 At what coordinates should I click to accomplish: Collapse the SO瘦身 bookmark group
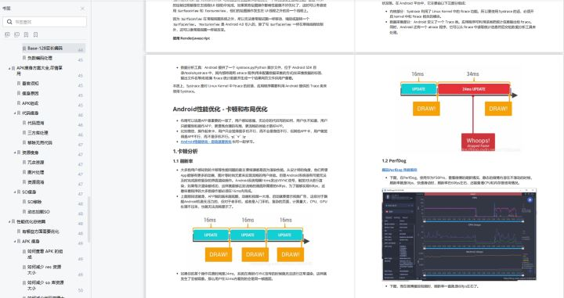[15, 192]
